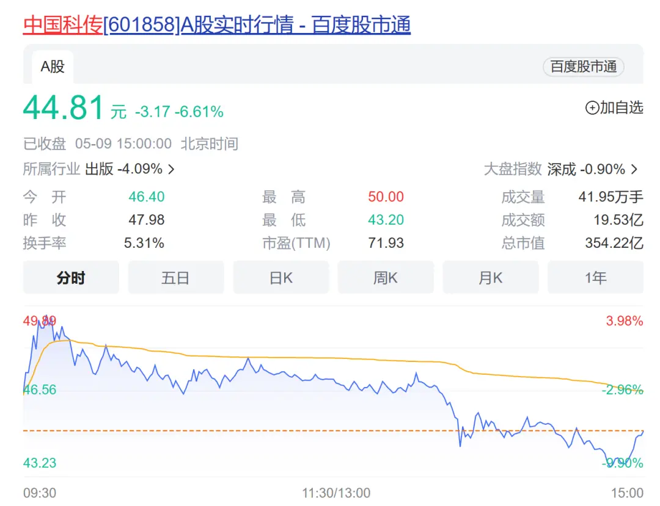This screenshot has width=660, height=506.
Task: Add stock via 加自选 label
Action: pyautogui.click(x=621, y=108)
